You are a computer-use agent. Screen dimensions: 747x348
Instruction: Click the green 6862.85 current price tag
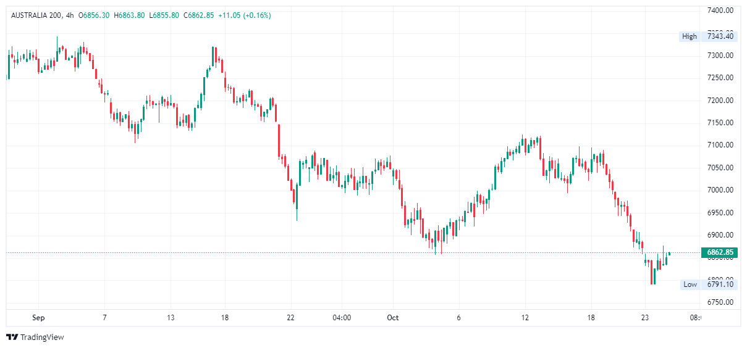click(720, 252)
